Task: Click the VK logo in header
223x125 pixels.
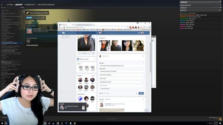Action: point(63,33)
